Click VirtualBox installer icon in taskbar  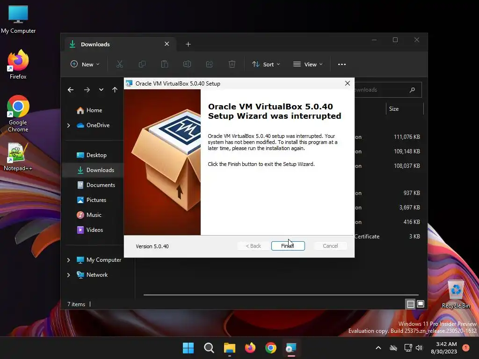pos(291,348)
